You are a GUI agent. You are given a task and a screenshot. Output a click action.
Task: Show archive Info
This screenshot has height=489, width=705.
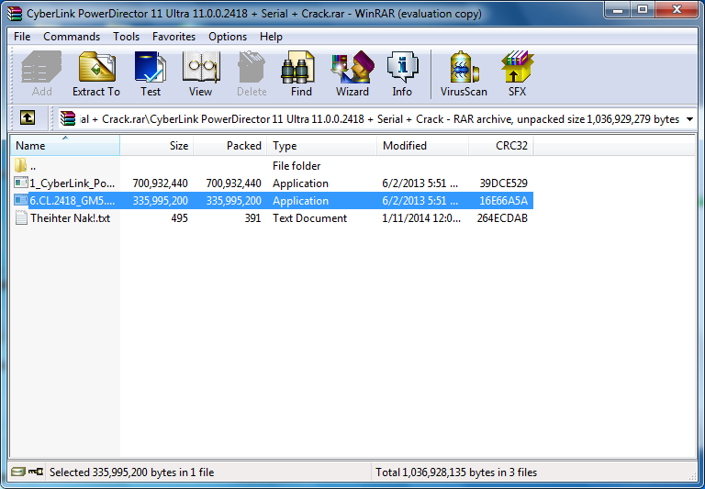[x=402, y=73]
